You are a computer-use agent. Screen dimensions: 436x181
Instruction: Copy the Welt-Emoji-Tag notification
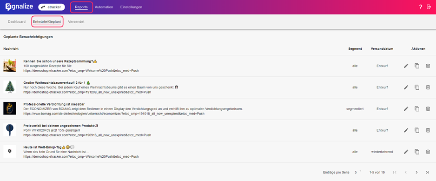[417, 152]
